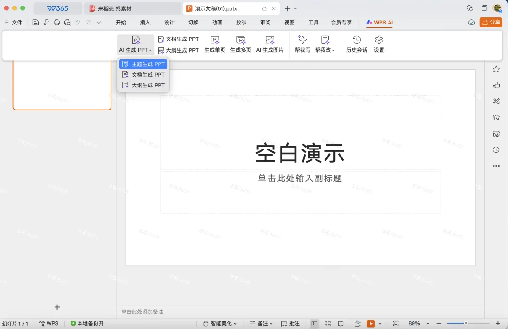Click the 生成单页 icon in ribbon
The image size is (508, 329).
pos(214,40)
